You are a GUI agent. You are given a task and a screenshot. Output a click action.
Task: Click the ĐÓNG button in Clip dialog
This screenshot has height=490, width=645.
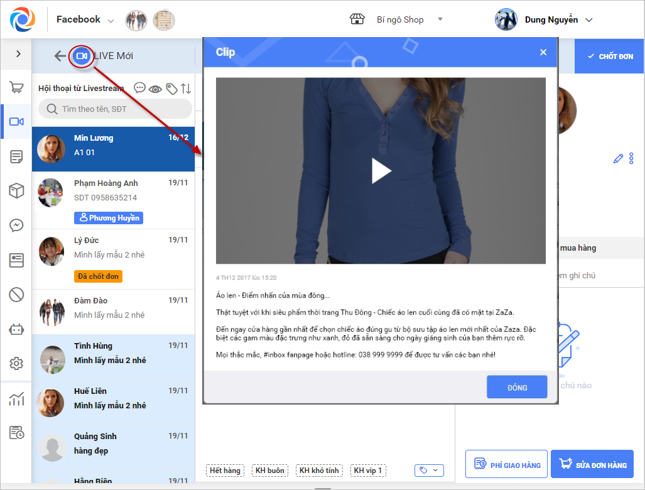[517, 387]
